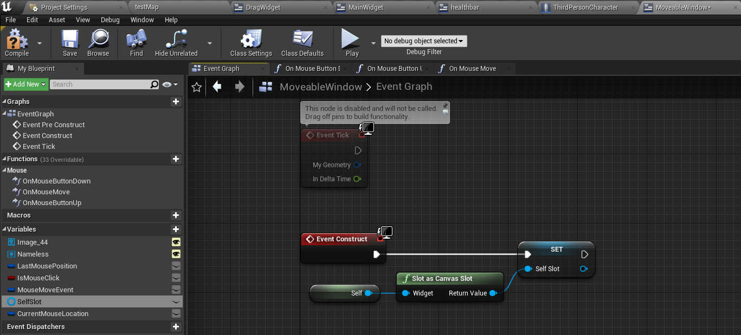Open the No debug object selected dropdown

tap(424, 41)
